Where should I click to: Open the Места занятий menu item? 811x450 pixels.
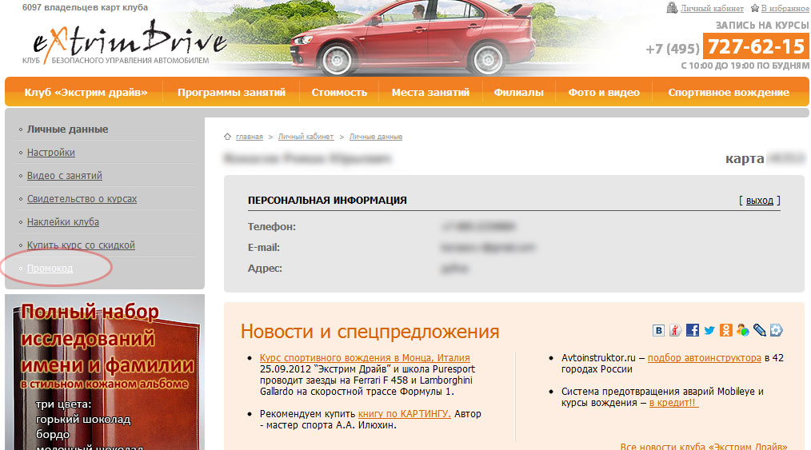point(430,93)
